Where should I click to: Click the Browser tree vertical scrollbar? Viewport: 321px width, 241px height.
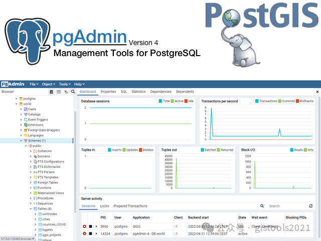[75, 162]
